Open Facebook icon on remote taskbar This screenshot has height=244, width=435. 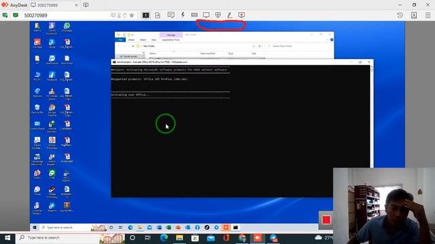pyautogui.click(x=197, y=228)
